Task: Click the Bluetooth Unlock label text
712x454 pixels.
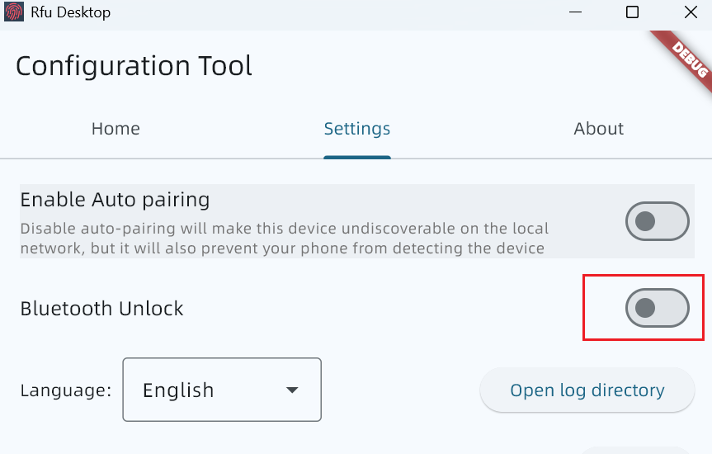Action: tap(101, 309)
